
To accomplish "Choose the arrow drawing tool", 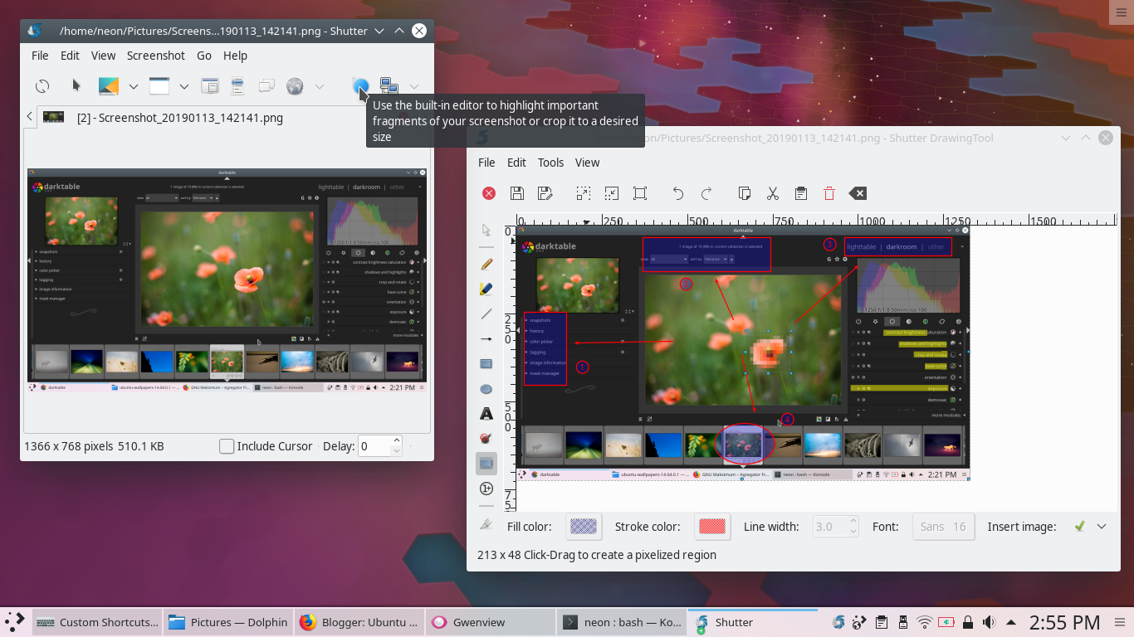I will tap(486, 338).
